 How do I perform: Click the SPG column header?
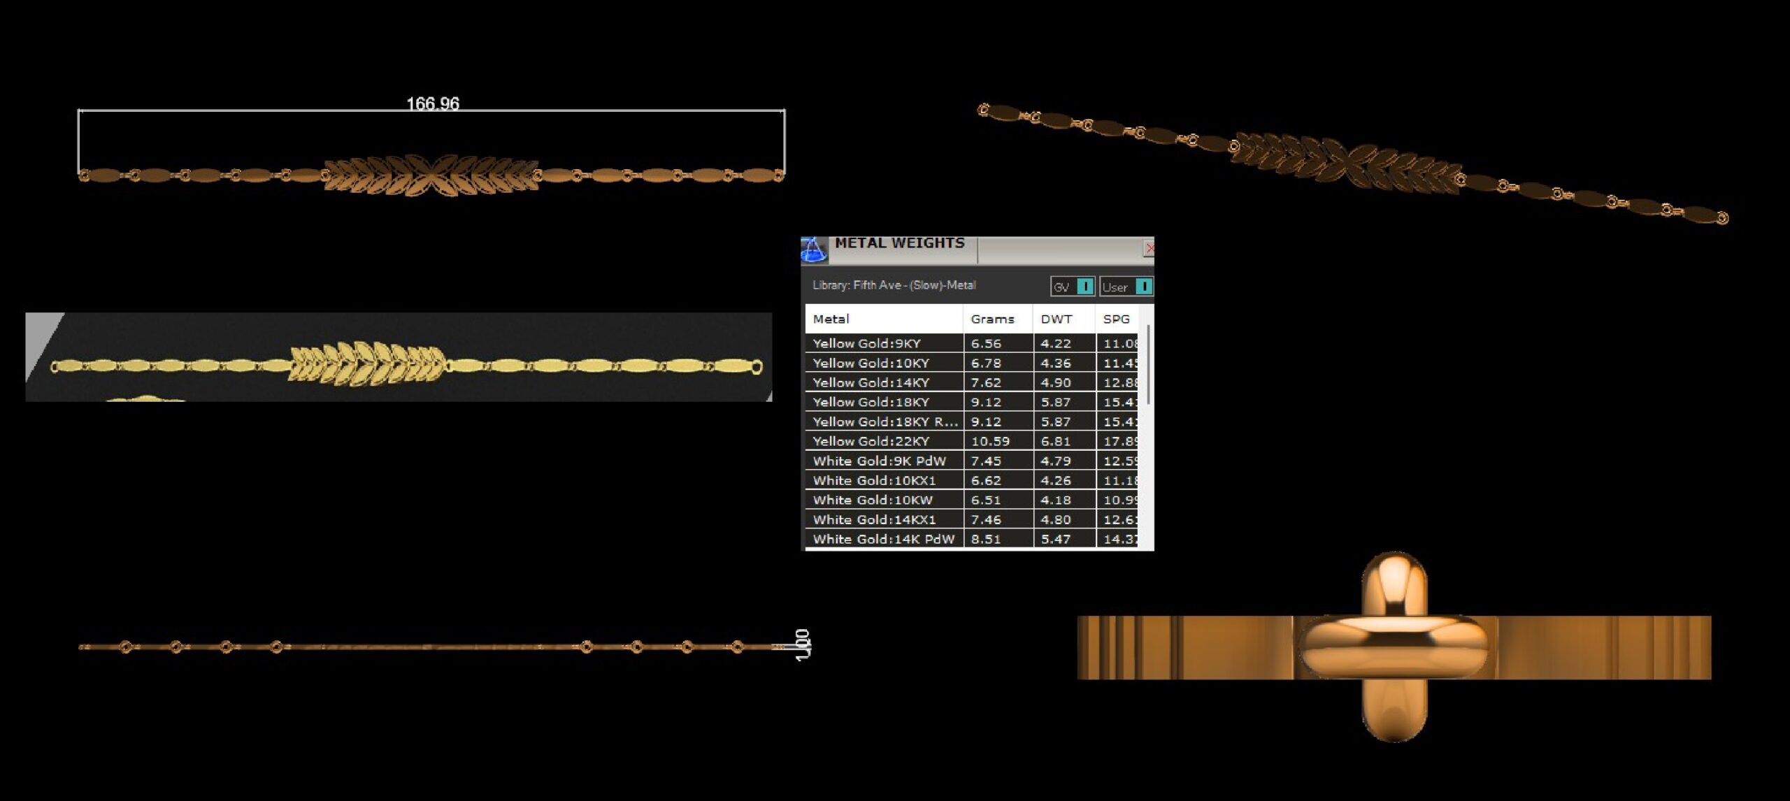(x=1117, y=319)
